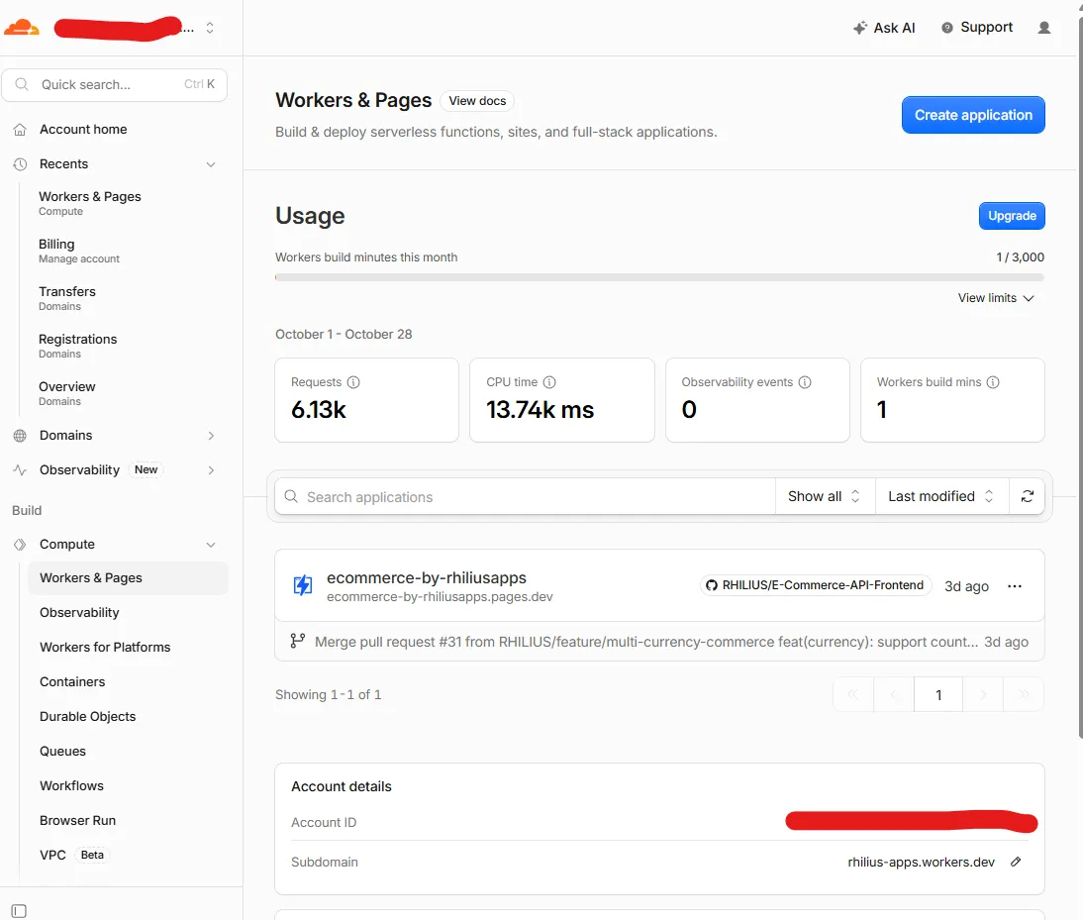Click the Compute diamond icon
Screen dimensions: 1083x920
[x=20, y=545]
